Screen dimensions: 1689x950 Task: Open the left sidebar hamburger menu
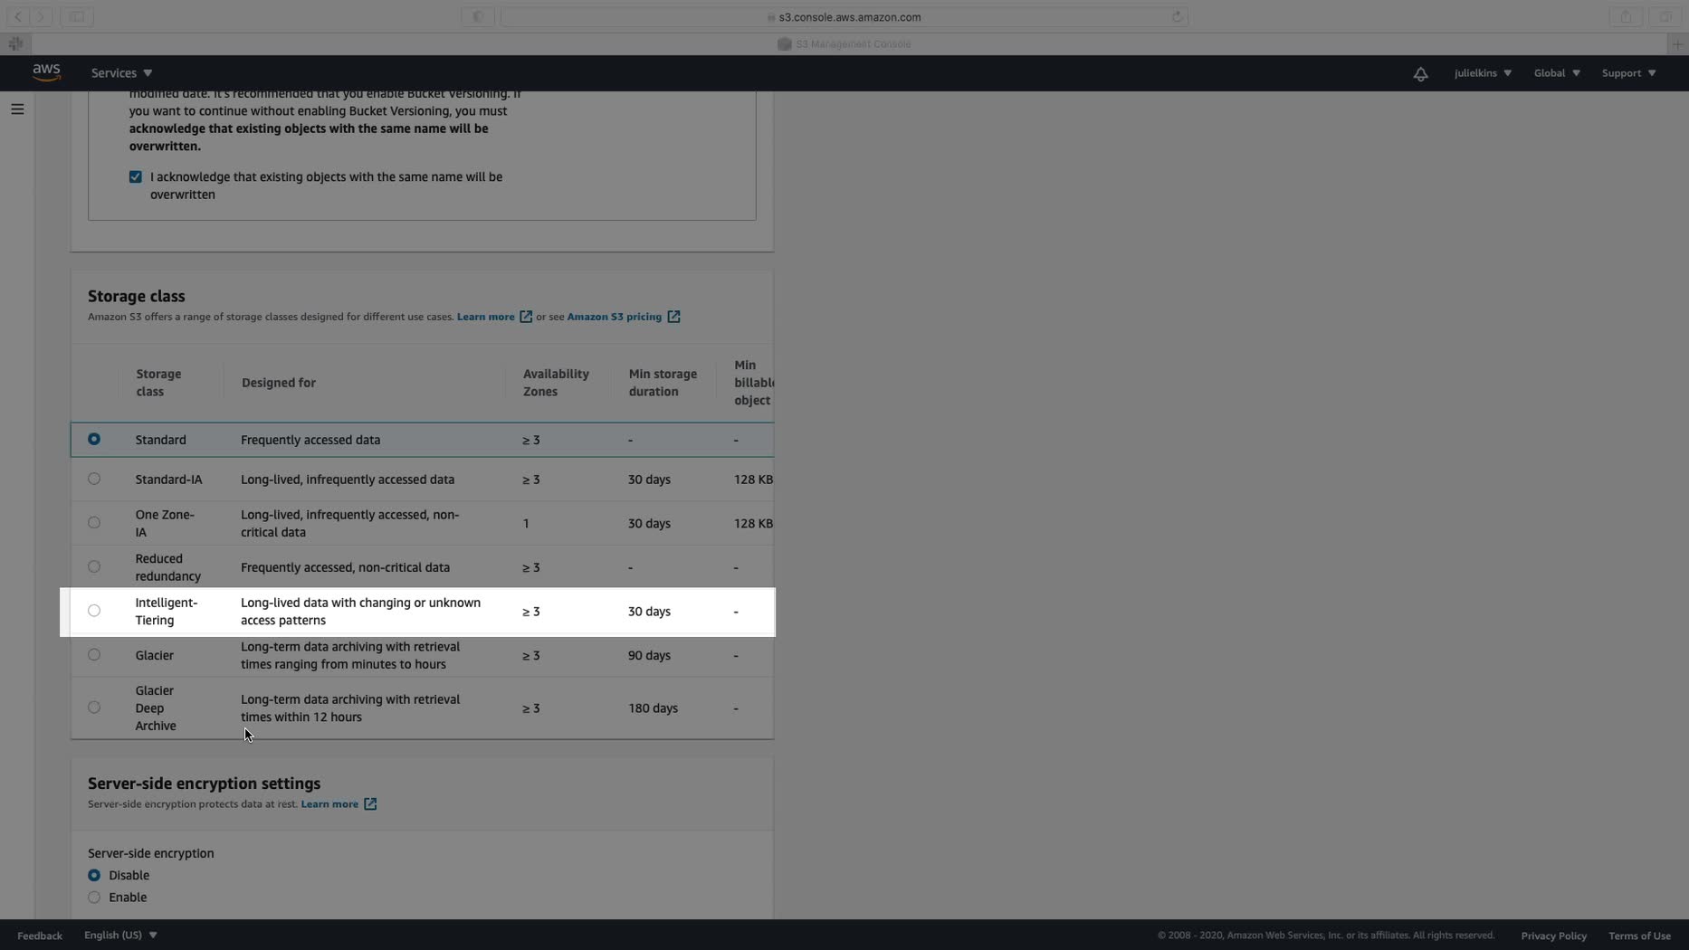tap(17, 109)
